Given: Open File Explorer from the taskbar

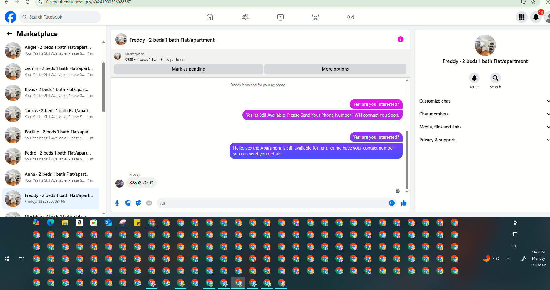Looking at the screenshot, I should coord(65,223).
